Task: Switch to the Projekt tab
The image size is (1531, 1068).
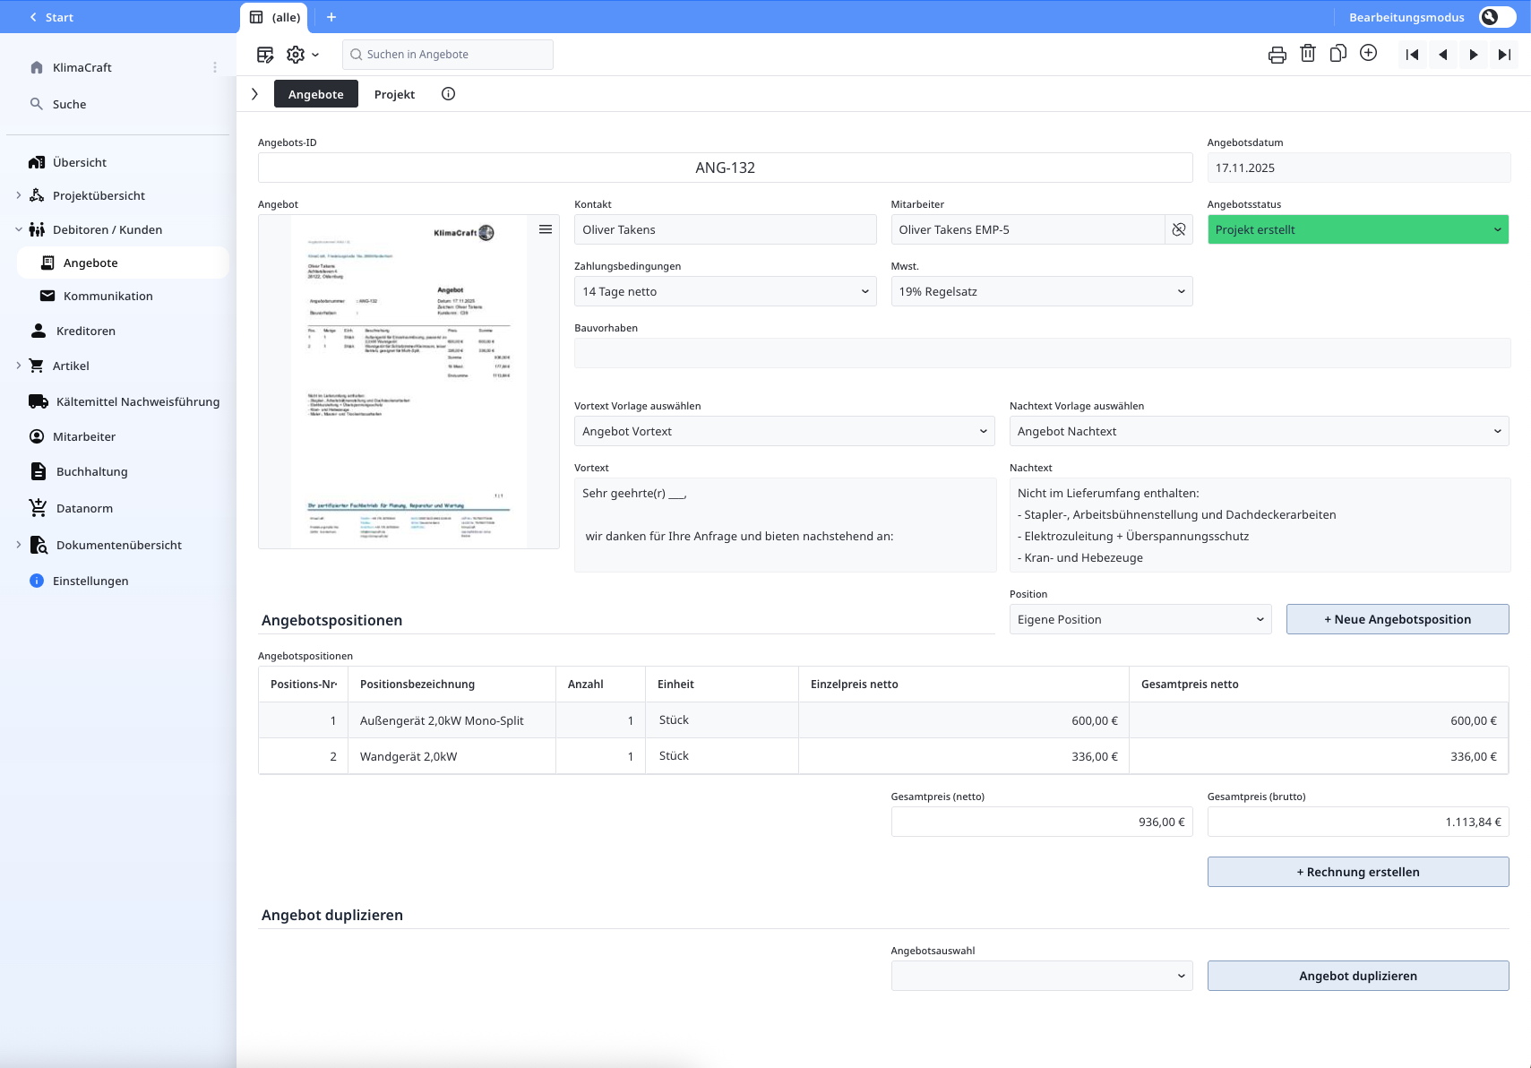Action: tap(394, 94)
